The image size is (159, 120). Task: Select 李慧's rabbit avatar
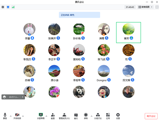point(29,29)
